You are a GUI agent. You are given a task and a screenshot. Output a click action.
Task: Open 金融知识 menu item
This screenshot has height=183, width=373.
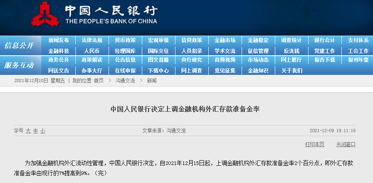pyautogui.click(x=258, y=70)
